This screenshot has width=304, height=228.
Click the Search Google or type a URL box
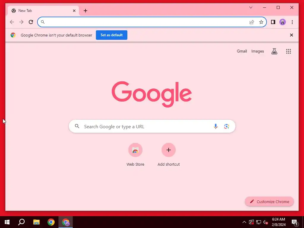(152, 126)
